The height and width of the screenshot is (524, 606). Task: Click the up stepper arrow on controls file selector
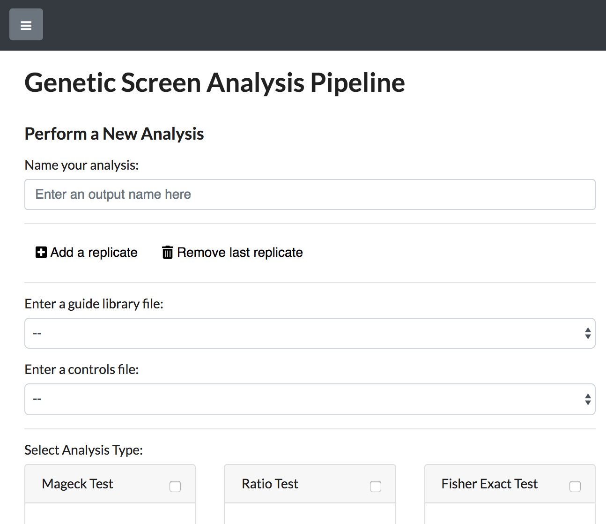(x=588, y=396)
